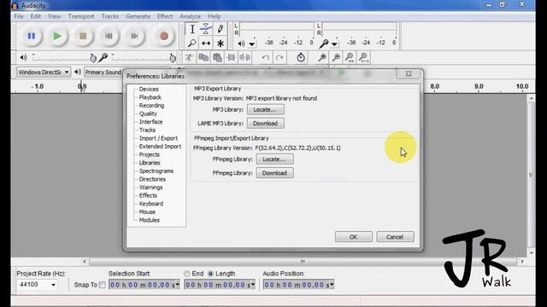Click the Sync-Lock tracks icon
Screen dimensions: 547x307
click(x=301, y=57)
